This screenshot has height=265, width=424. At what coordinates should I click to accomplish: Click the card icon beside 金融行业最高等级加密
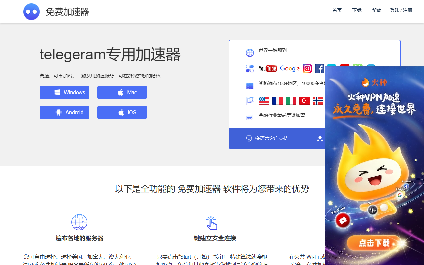tap(250, 117)
